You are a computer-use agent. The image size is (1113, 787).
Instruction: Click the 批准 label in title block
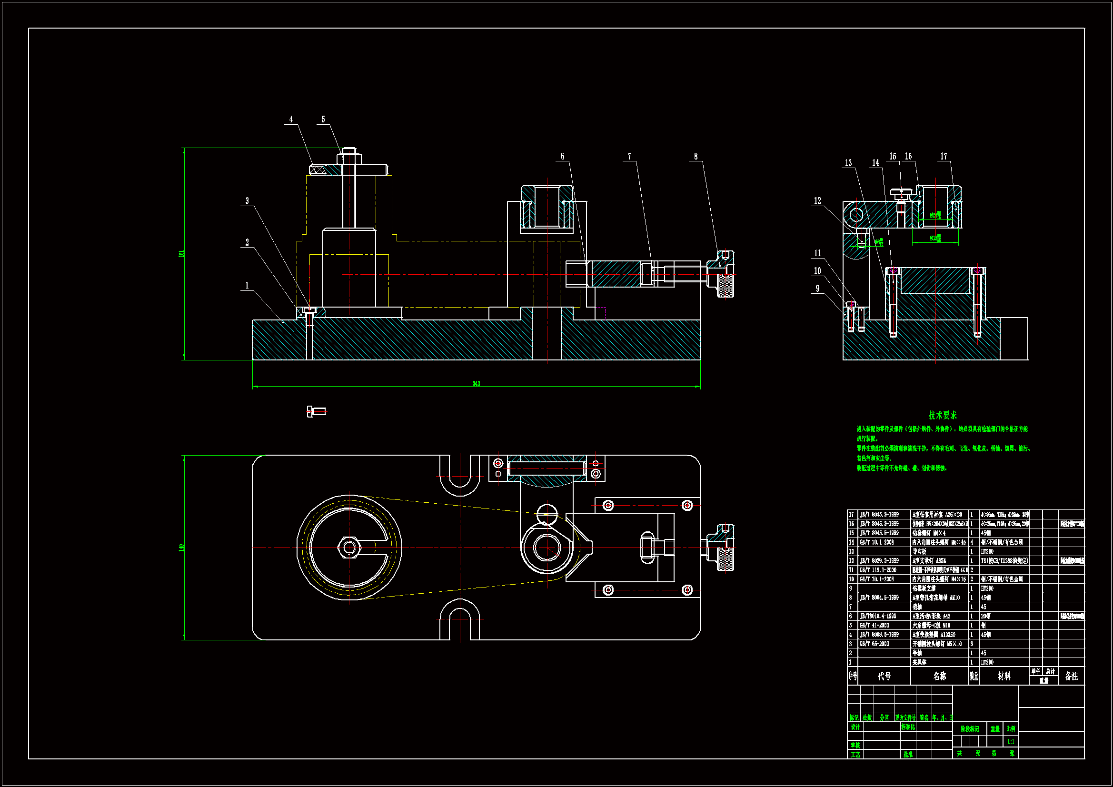coord(908,755)
